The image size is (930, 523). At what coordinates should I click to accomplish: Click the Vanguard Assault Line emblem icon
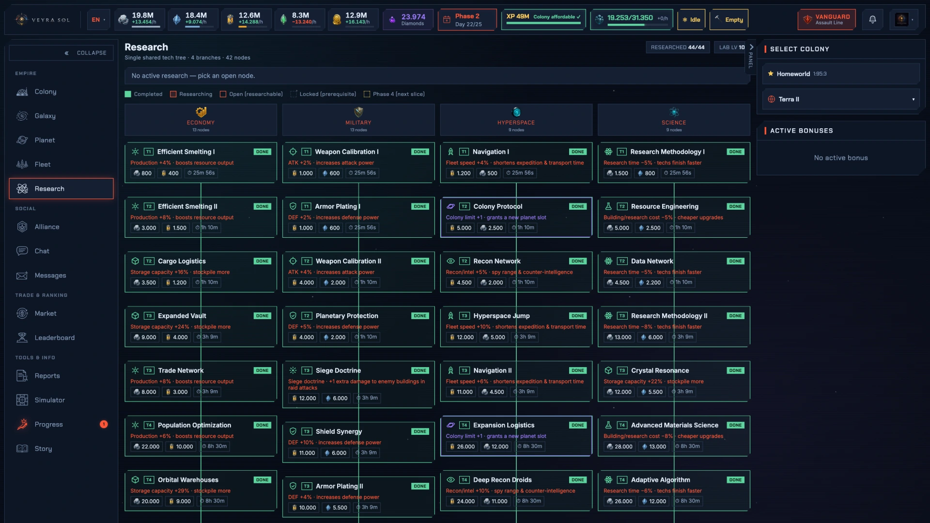pyautogui.click(x=807, y=20)
